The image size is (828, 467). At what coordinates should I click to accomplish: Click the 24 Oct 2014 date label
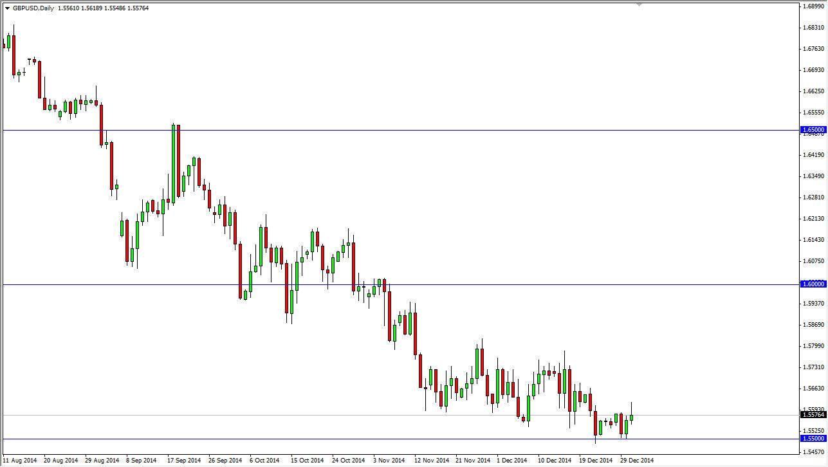(x=348, y=461)
